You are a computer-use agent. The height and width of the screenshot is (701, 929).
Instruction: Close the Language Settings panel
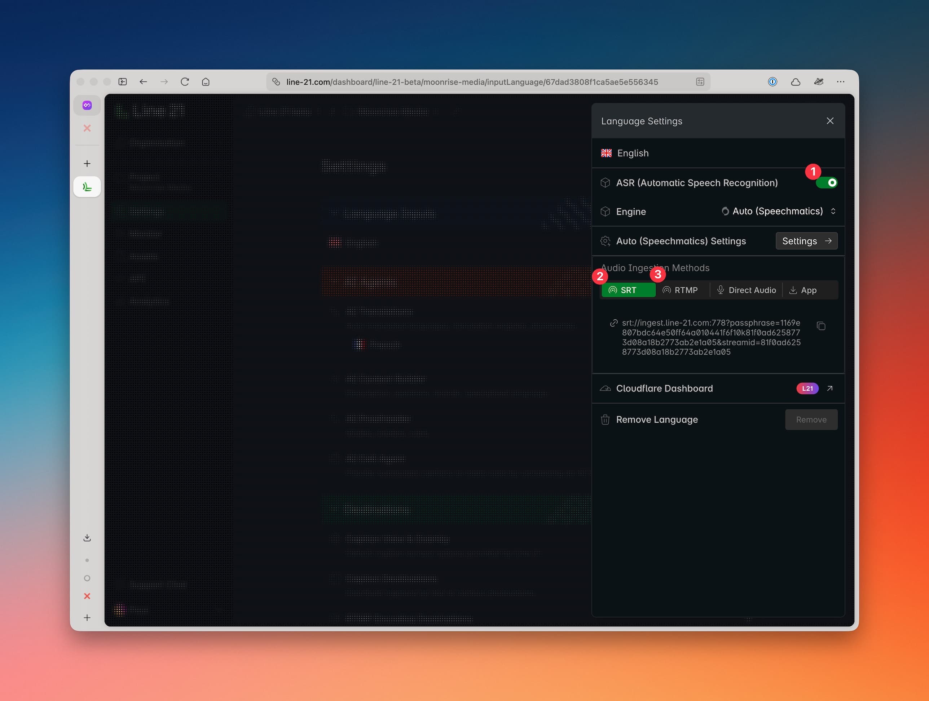click(x=830, y=121)
